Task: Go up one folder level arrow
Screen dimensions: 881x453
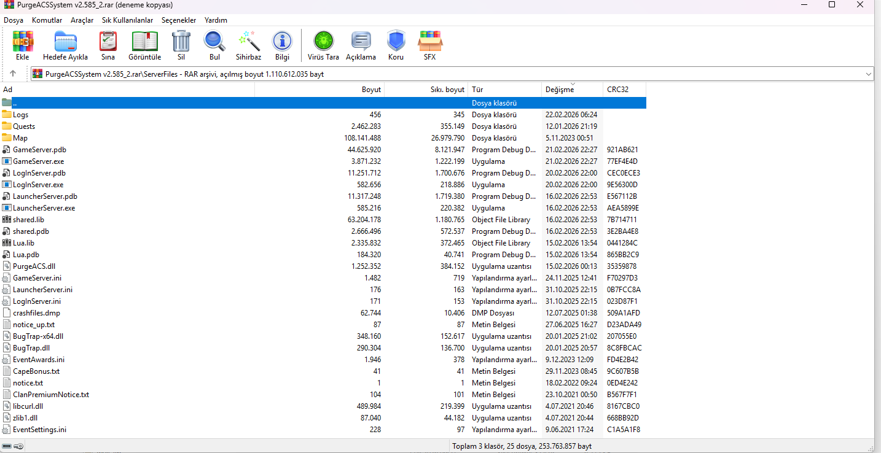Action: point(13,74)
